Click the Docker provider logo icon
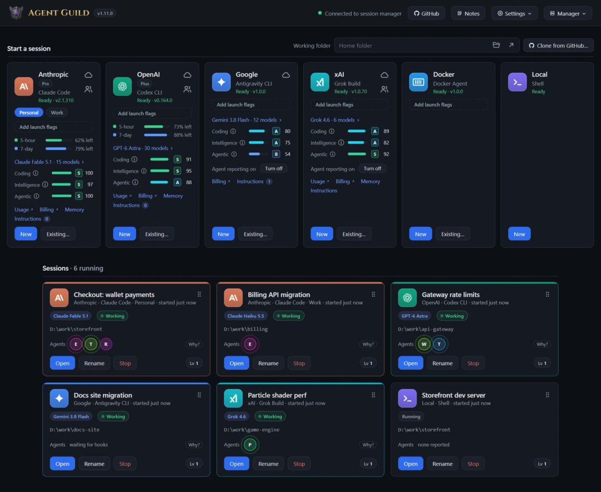Image resolution: width=601 pixels, height=492 pixels. [418, 82]
